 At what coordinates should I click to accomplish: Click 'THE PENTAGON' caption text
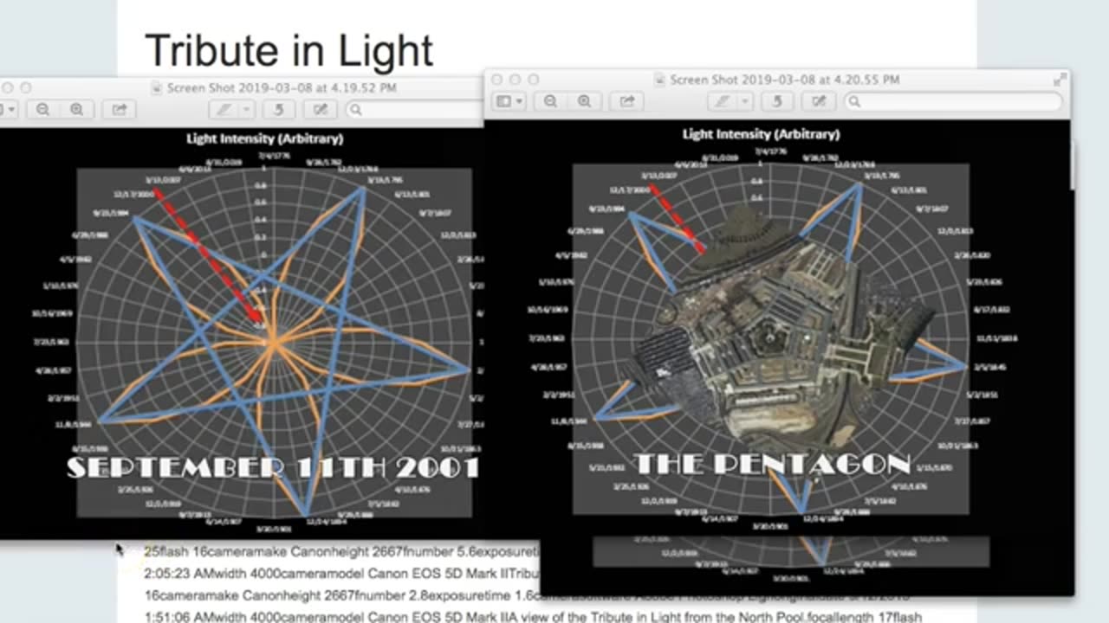pyautogui.click(x=772, y=464)
